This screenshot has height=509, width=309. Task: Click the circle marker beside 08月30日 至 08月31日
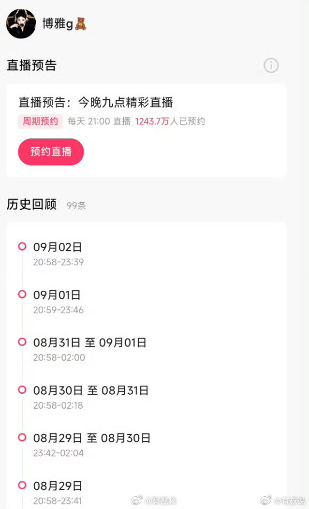tap(22, 389)
